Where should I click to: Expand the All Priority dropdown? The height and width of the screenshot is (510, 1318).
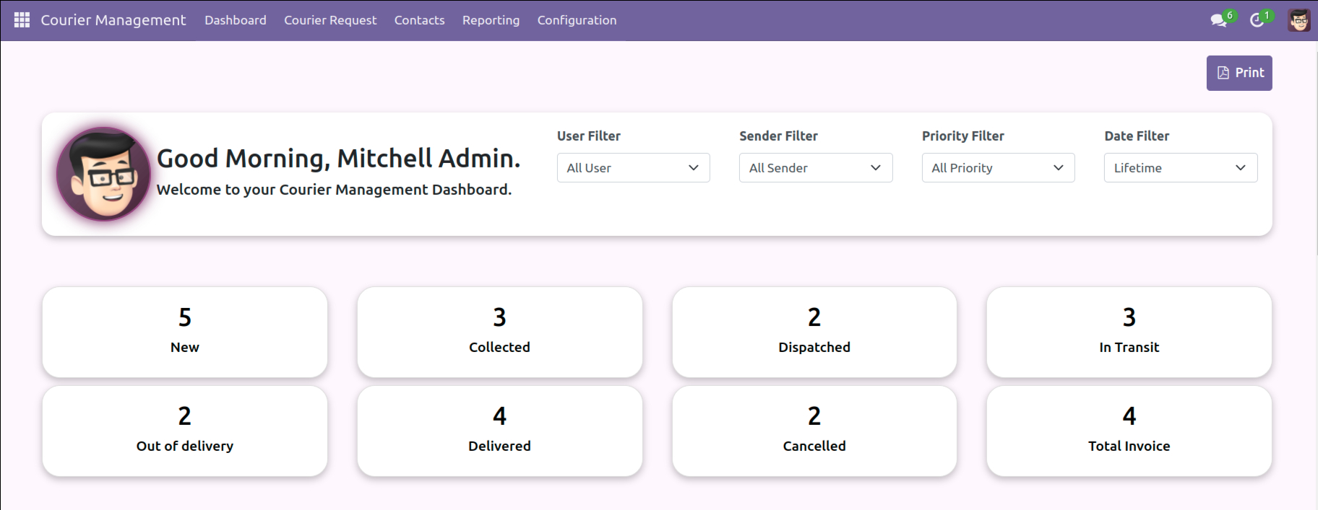998,167
